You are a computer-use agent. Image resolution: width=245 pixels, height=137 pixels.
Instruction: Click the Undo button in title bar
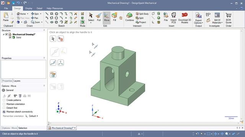point(18,3)
